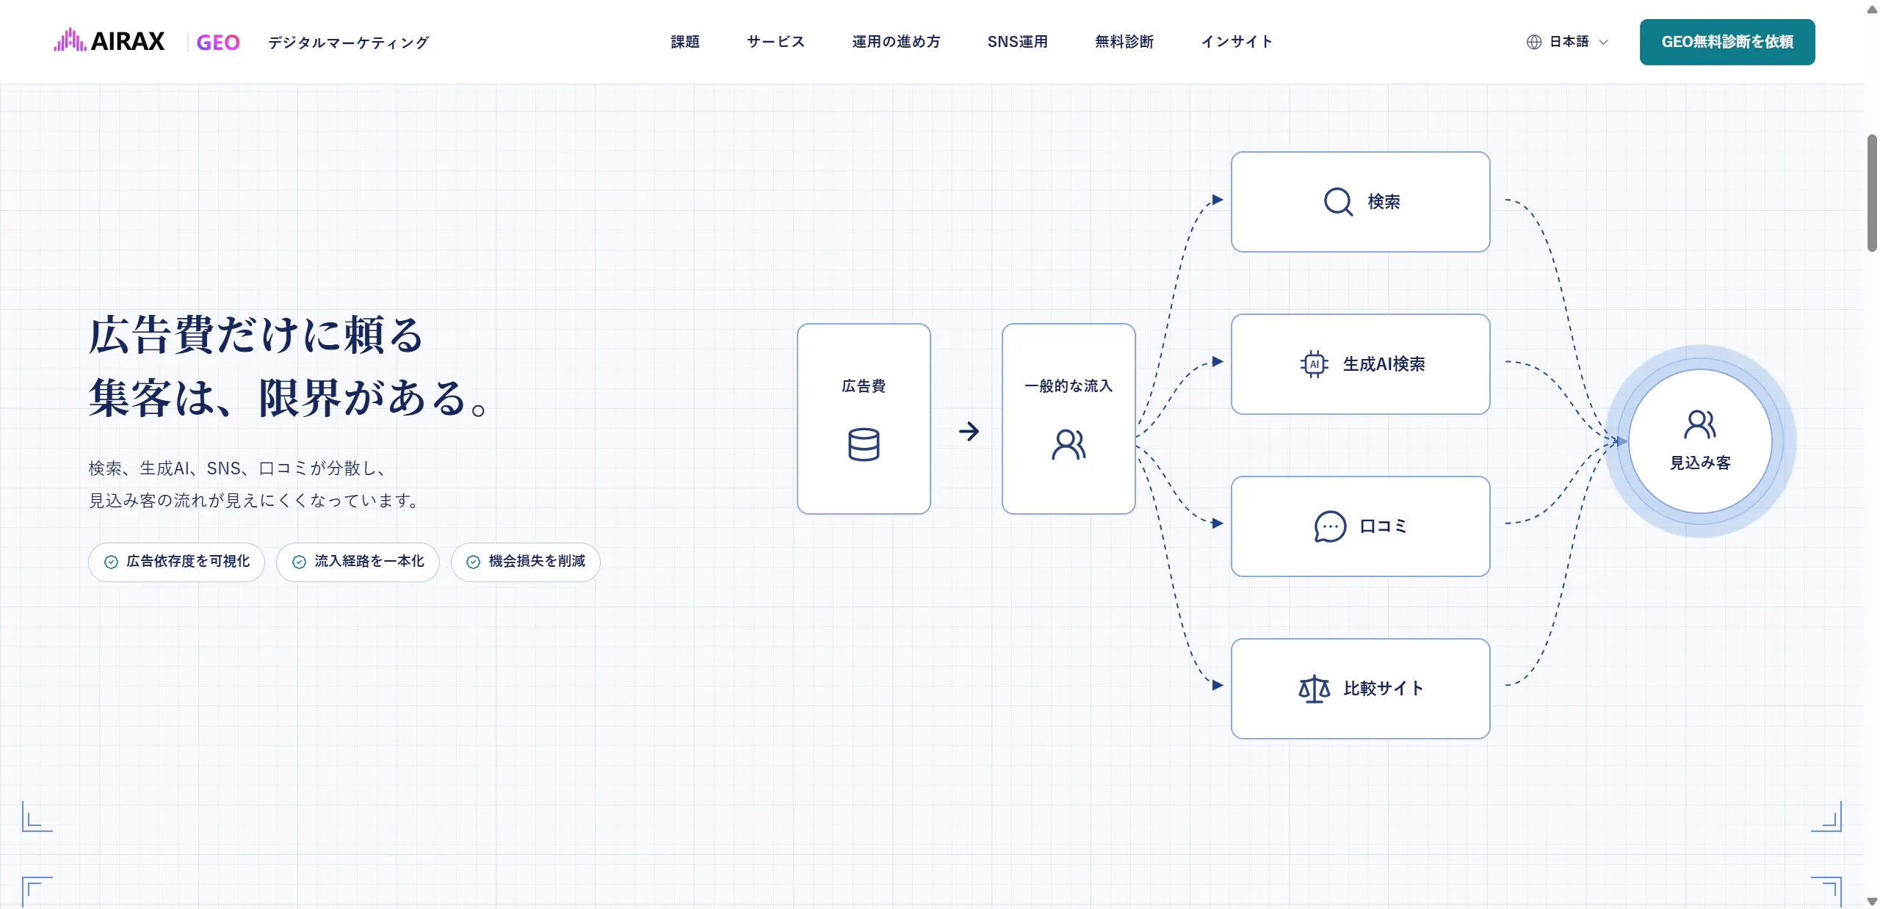This screenshot has height=909, width=1880.
Task: Click the GEO無料診断を依頼 button
Action: click(x=1727, y=42)
